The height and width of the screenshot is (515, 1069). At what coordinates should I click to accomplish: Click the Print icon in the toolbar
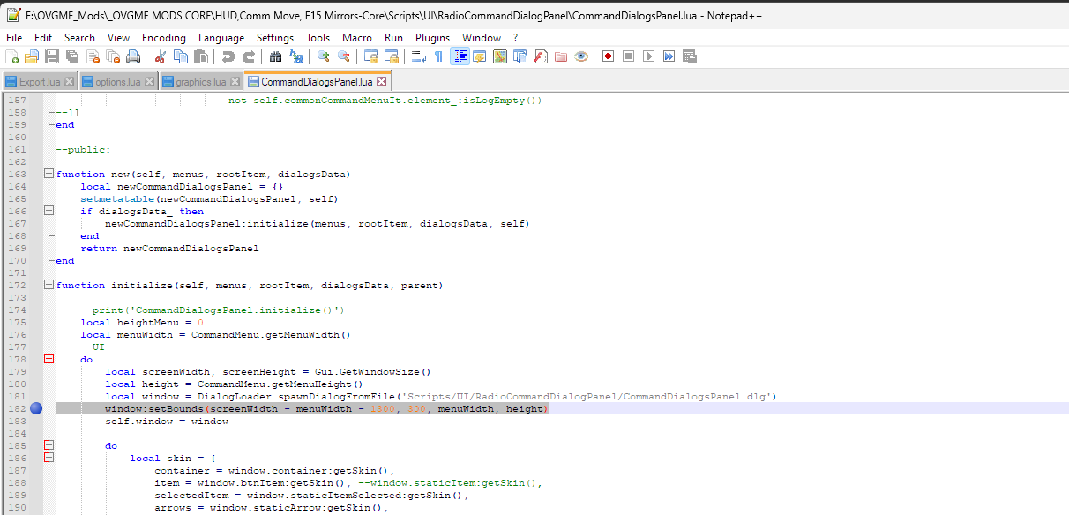coord(133,56)
